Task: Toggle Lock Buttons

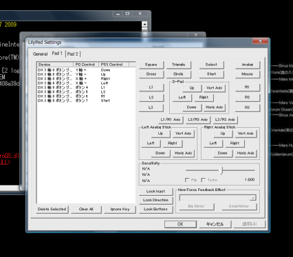Action: (x=156, y=209)
